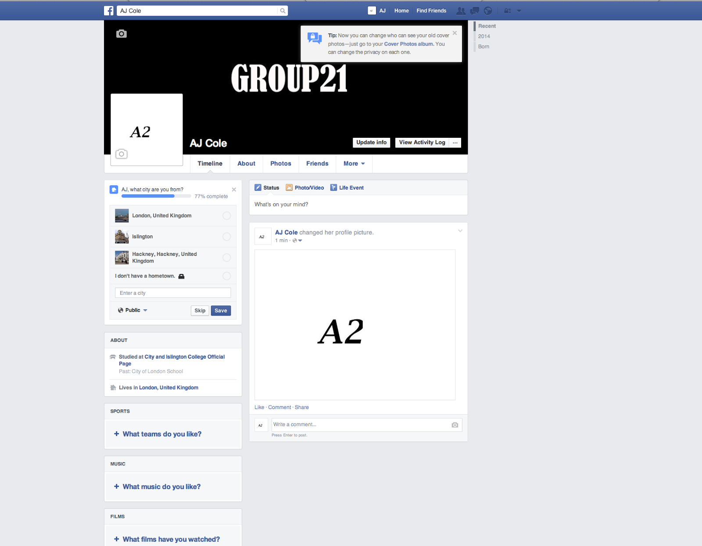This screenshot has width=702, height=546.
Task: Jump to 2014 in timeline navigator
Action: [484, 36]
